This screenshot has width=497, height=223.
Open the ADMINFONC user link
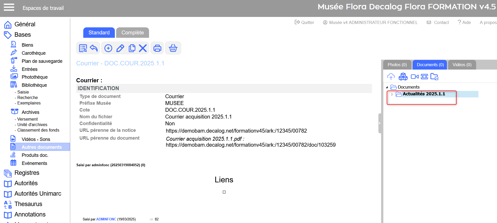pyautogui.click(x=106, y=219)
